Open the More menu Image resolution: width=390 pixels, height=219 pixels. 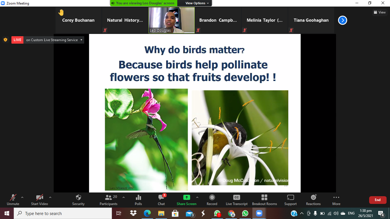pyautogui.click(x=336, y=200)
